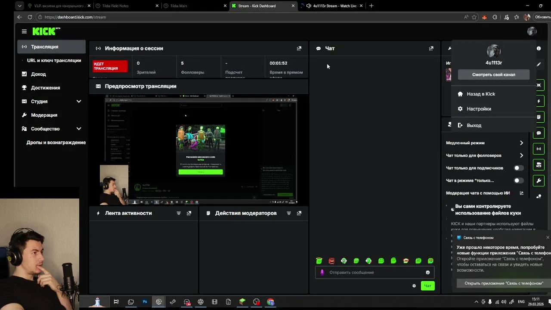The height and width of the screenshot is (310, 551).
Task: Pop out the Информация о сессии panel
Action: coord(299,48)
